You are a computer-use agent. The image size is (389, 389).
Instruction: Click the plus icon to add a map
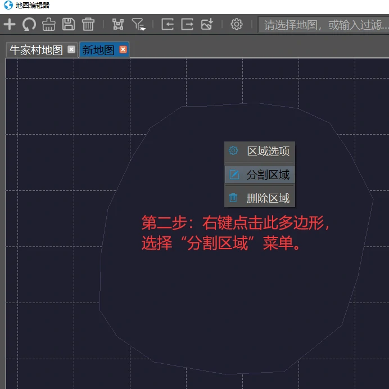point(10,24)
